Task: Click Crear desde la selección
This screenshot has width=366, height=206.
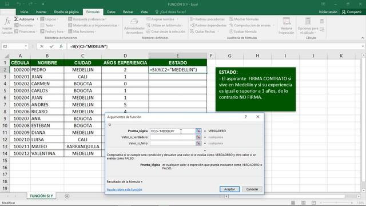Action: [166, 31]
